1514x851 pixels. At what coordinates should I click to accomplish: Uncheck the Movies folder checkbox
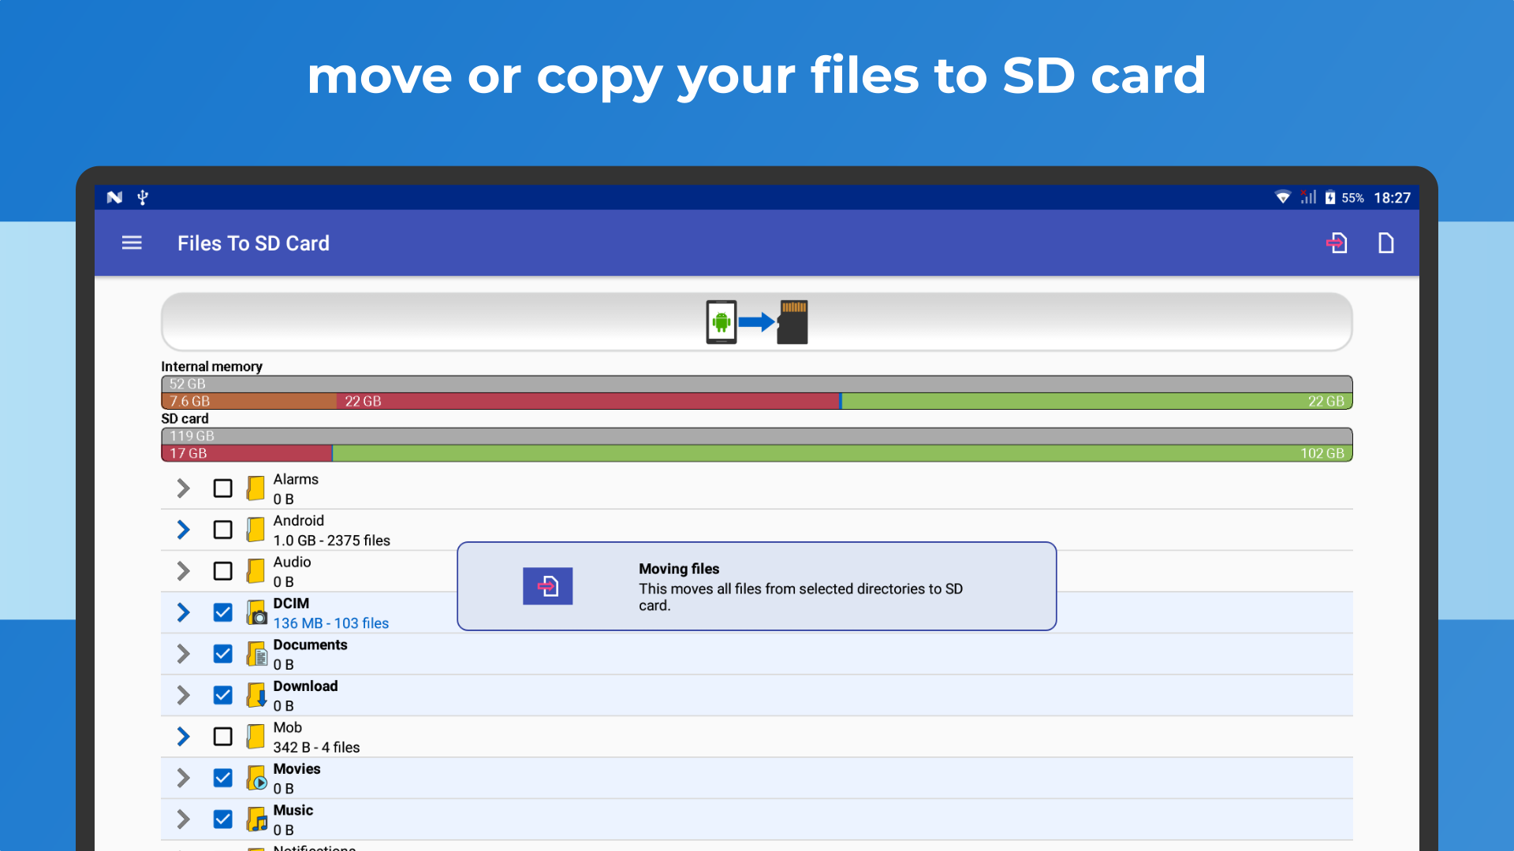pyautogui.click(x=223, y=778)
